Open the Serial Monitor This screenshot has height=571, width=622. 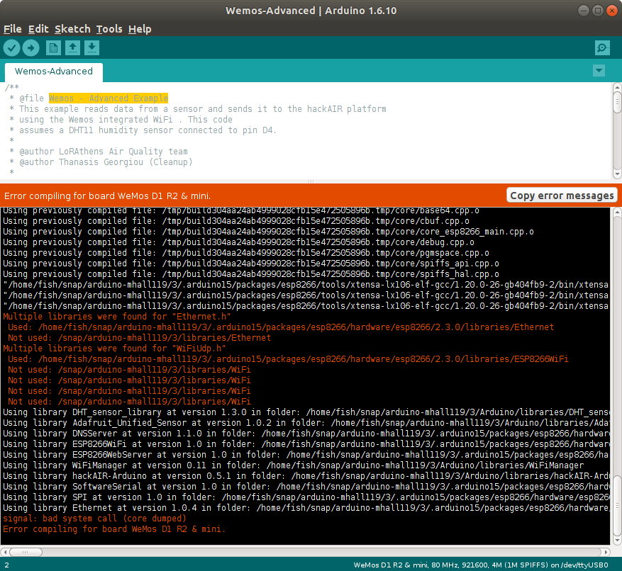point(602,48)
